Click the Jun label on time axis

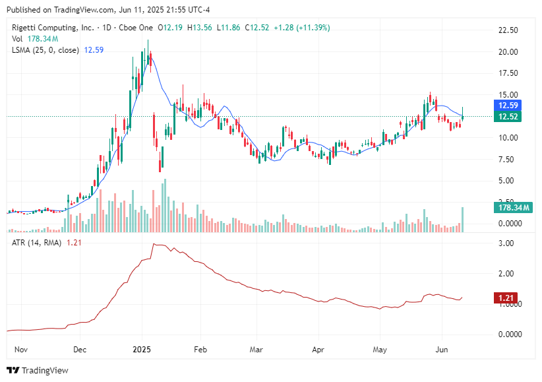(441, 350)
